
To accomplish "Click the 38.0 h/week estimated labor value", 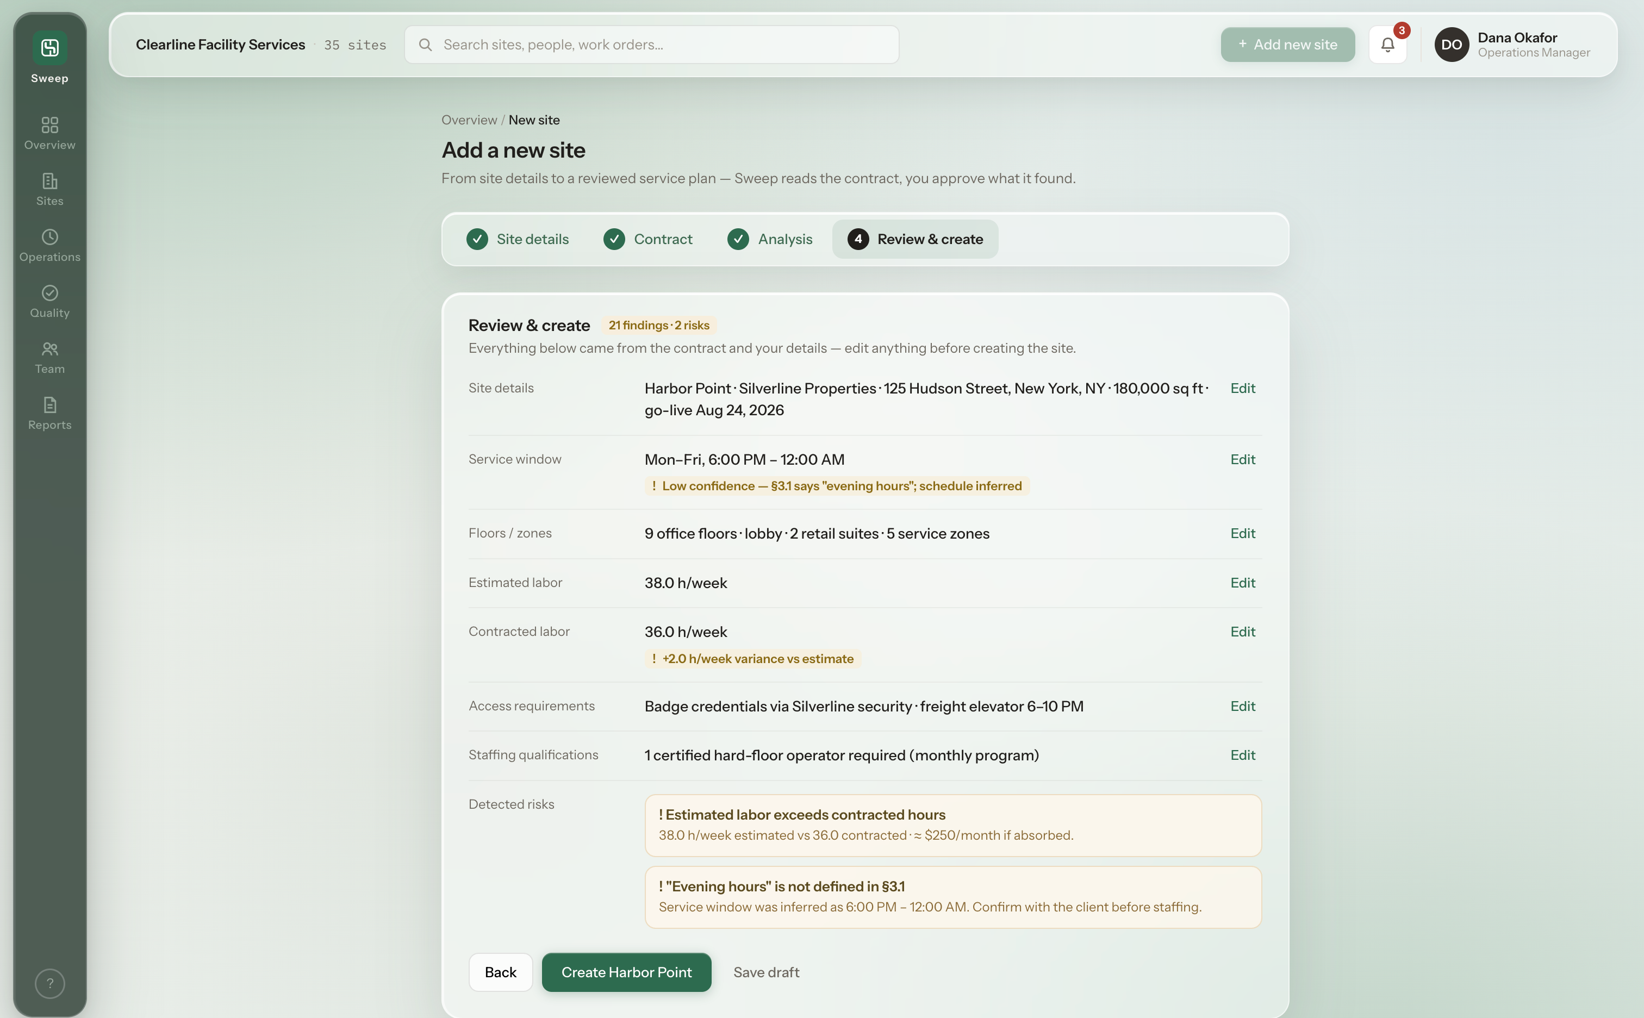I will tap(686, 583).
